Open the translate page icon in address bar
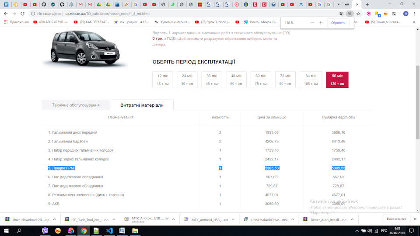420x236 pixels. tap(341, 14)
